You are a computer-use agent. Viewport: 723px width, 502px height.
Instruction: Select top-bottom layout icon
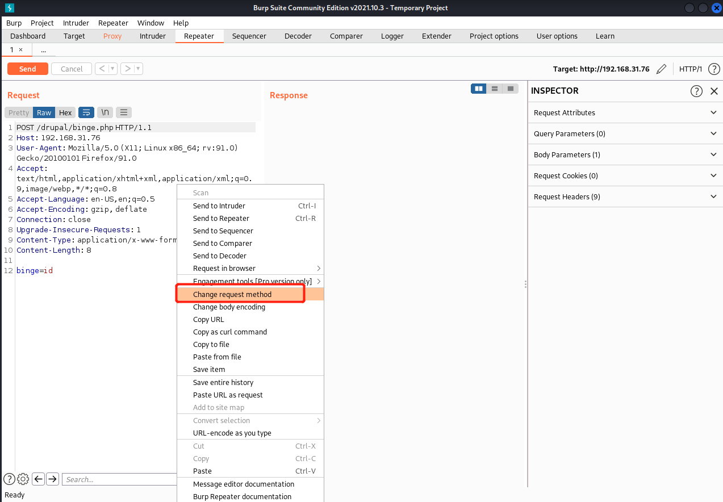495,89
